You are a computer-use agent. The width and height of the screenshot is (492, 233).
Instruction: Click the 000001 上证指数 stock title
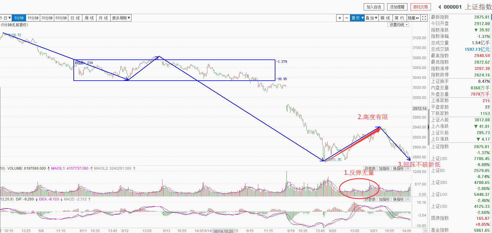(467, 7)
